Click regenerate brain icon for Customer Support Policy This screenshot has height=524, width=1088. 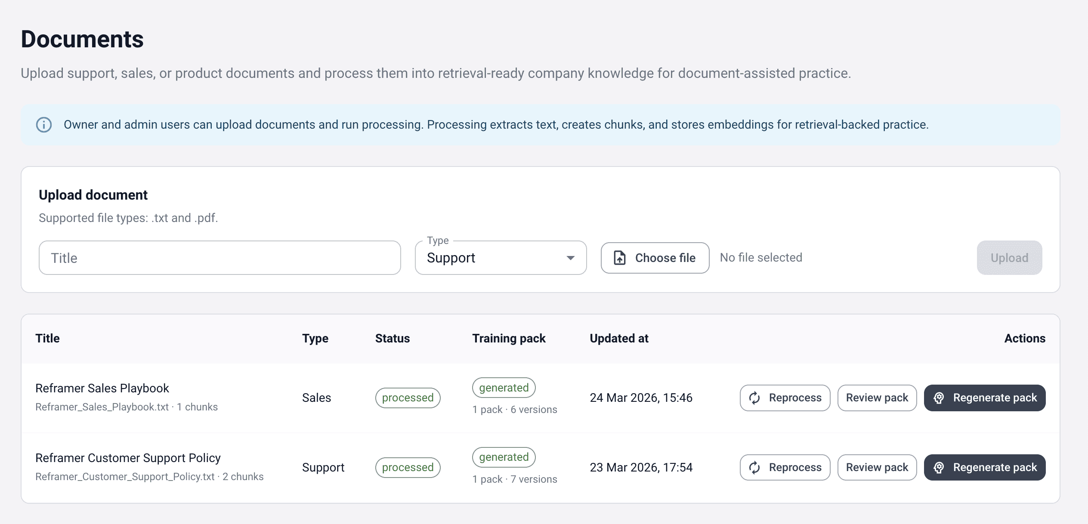point(939,468)
